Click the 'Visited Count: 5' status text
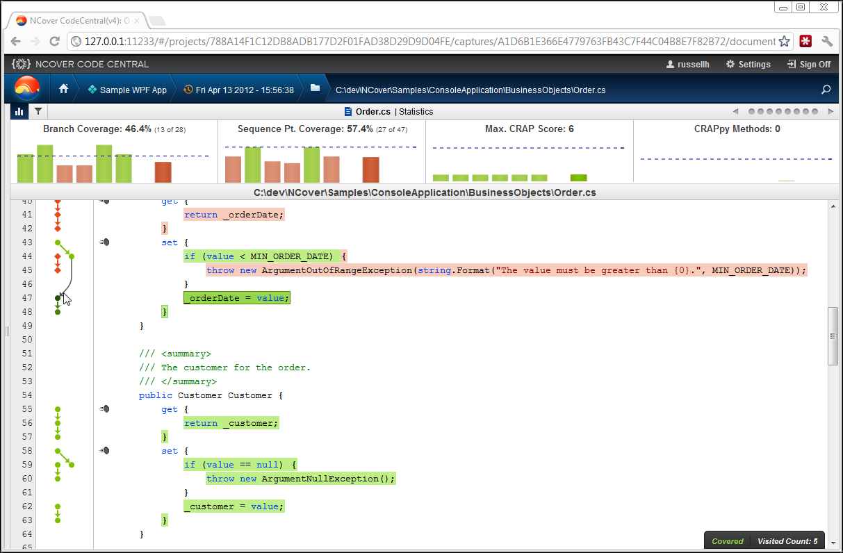This screenshot has width=843, height=553. pyautogui.click(x=787, y=541)
